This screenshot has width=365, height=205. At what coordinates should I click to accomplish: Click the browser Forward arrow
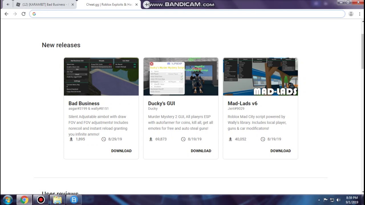pyautogui.click(x=15, y=14)
